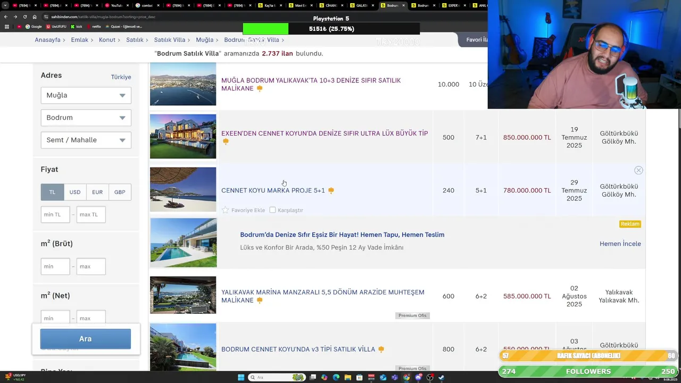681x383 pixels.
Task: Select EUR currency option
Action: pyautogui.click(x=97, y=192)
